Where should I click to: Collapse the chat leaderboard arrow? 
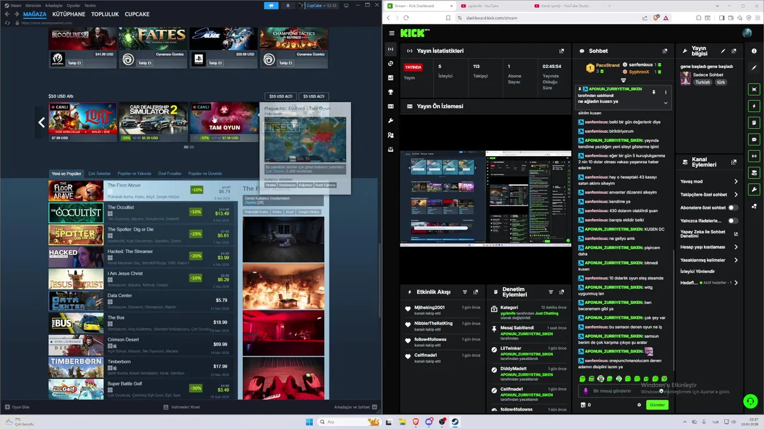(623, 80)
